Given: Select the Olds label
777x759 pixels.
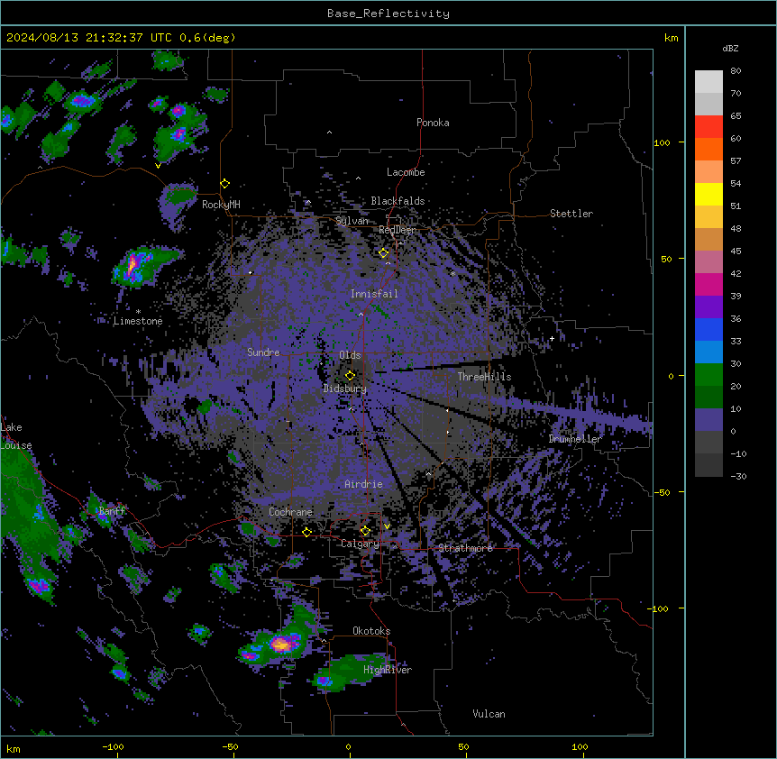Looking at the screenshot, I should click(350, 355).
